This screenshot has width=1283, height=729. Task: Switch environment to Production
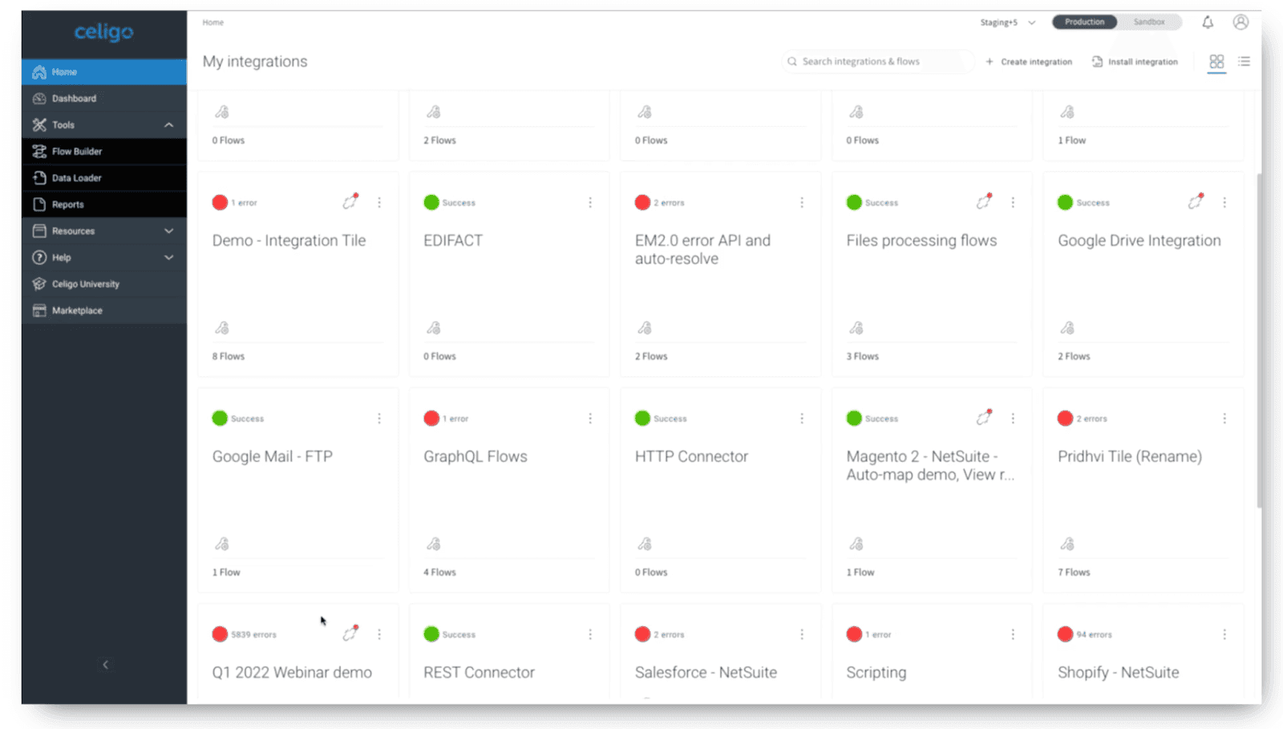pyautogui.click(x=1084, y=22)
